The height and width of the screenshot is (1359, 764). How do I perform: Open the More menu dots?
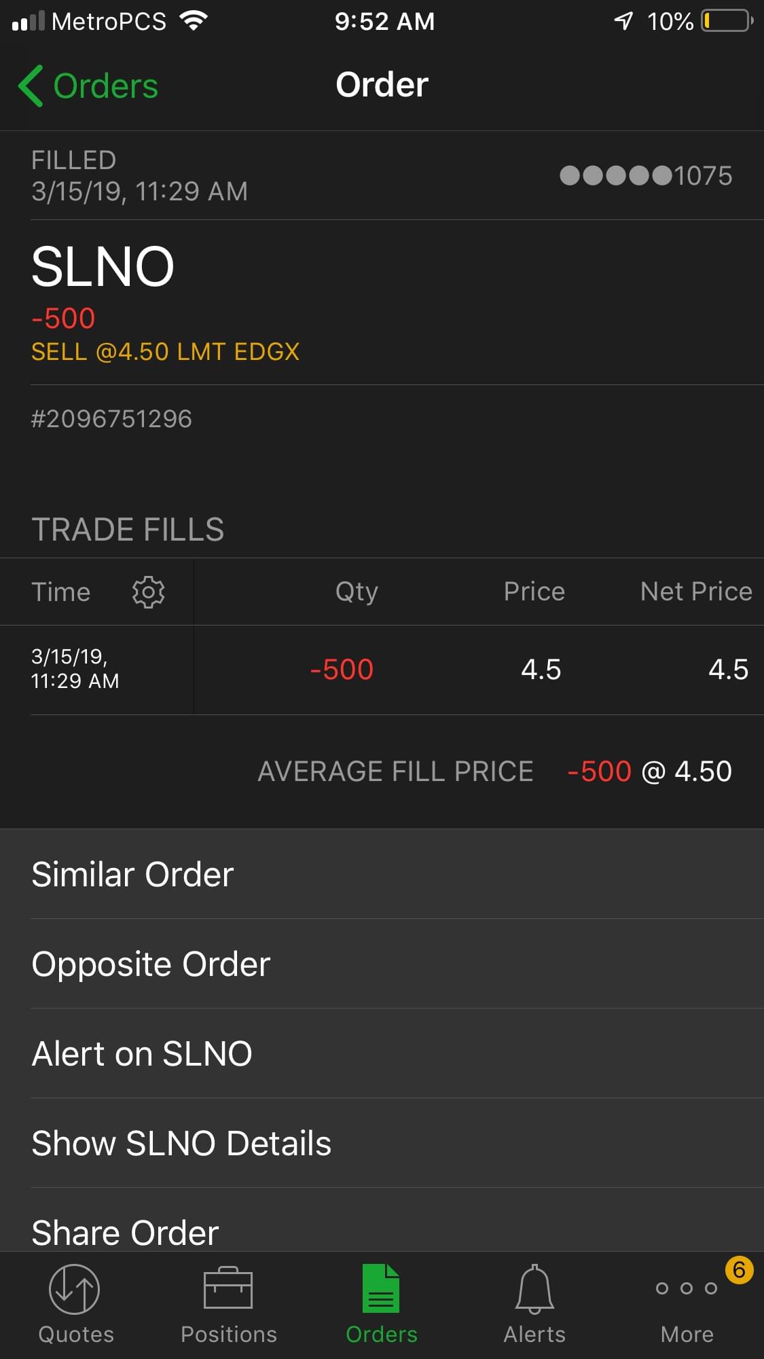687,1289
